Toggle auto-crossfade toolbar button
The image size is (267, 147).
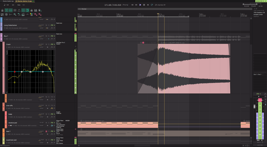coord(6,10)
